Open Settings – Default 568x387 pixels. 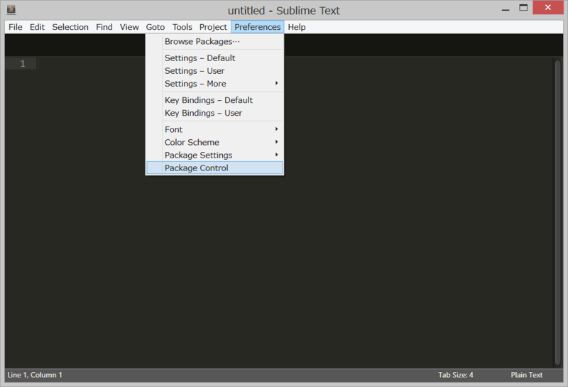(214, 58)
